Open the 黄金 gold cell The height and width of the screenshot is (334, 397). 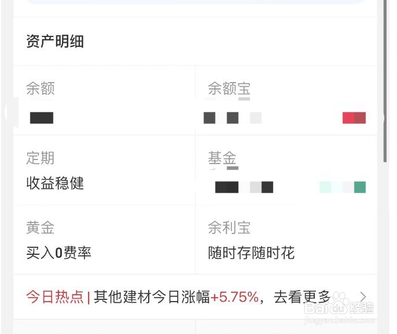[104, 239]
